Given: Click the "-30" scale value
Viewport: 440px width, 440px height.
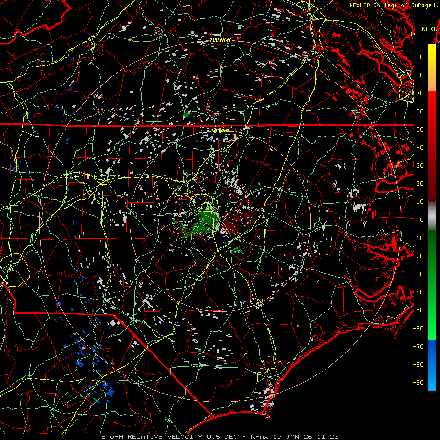Looking at the screenshot, I should 418,274.
